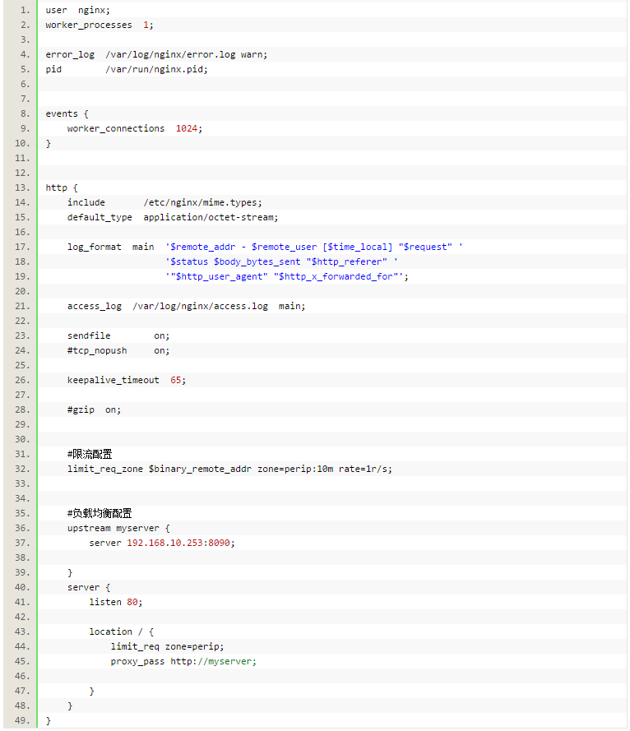Select the 'worker_connections 1024;' line

tap(135, 128)
